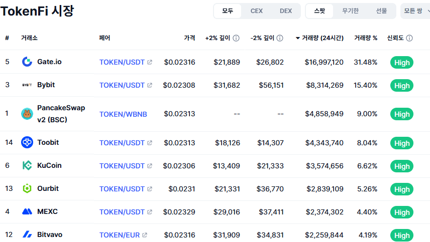This screenshot has width=430, height=242.
Task: Click the MEXC exchange logo
Action: click(x=27, y=211)
